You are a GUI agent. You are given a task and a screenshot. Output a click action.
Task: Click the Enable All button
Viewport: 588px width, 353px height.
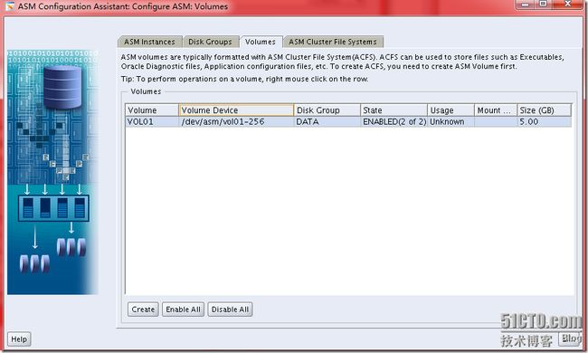(x=183, y=310)
